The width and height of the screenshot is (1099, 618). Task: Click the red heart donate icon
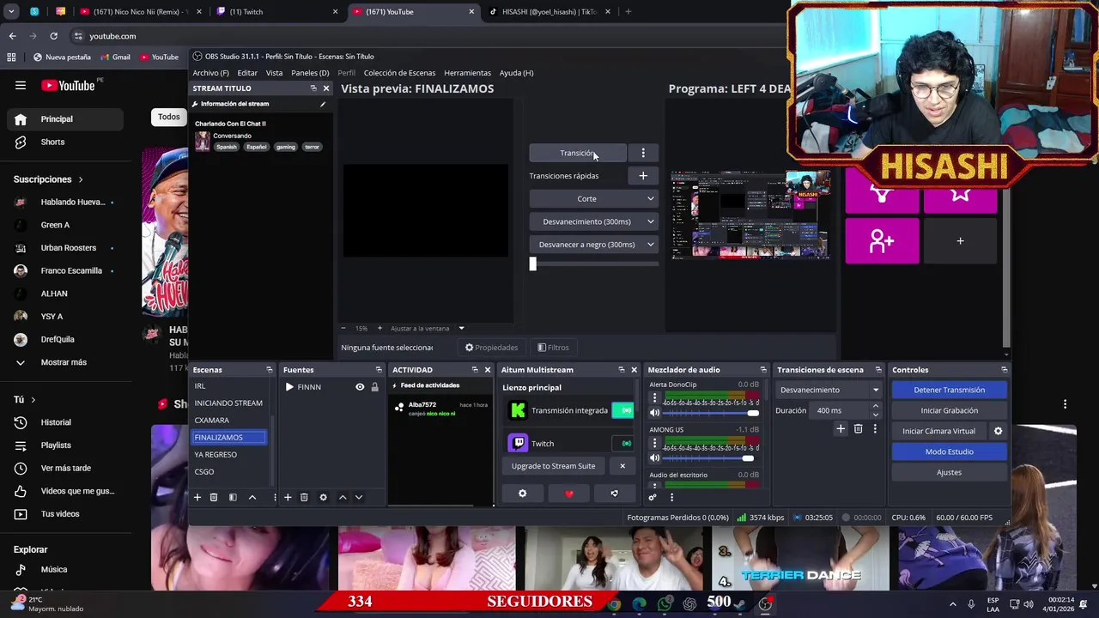point(568,494)
